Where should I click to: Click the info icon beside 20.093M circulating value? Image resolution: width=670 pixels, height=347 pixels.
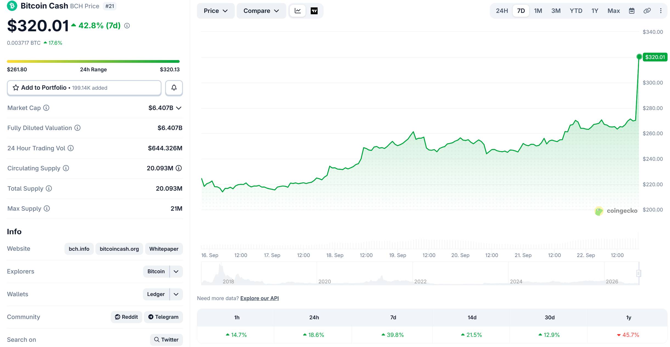pyautogui.click(x=179, y=168)
